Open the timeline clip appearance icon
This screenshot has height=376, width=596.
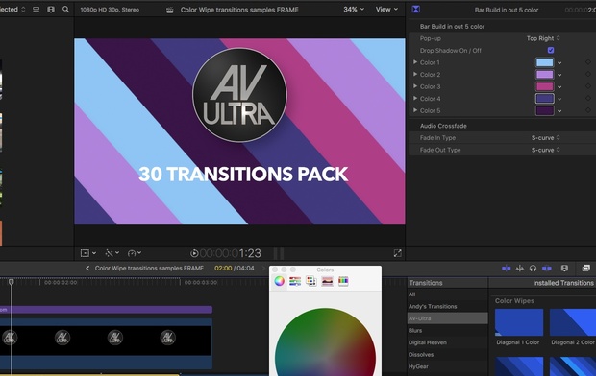564,269
